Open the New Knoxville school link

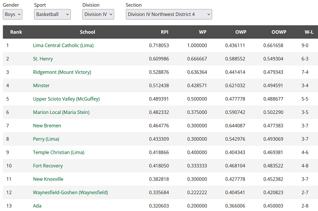click(48, 179)
